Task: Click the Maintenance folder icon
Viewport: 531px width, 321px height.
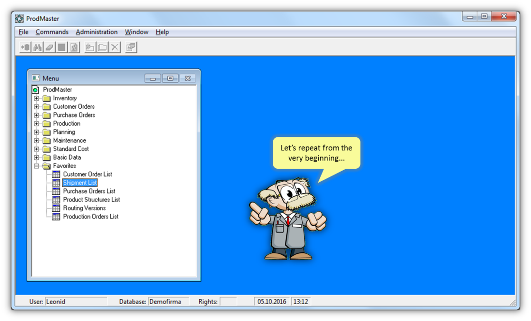Action: pyautogui.click(x=47, y=141)
